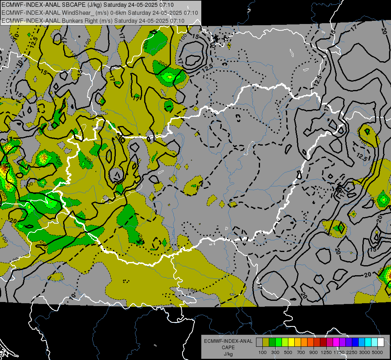
Task: Select the orange legend swatch right of 700
Action: [x=304, y=342]
